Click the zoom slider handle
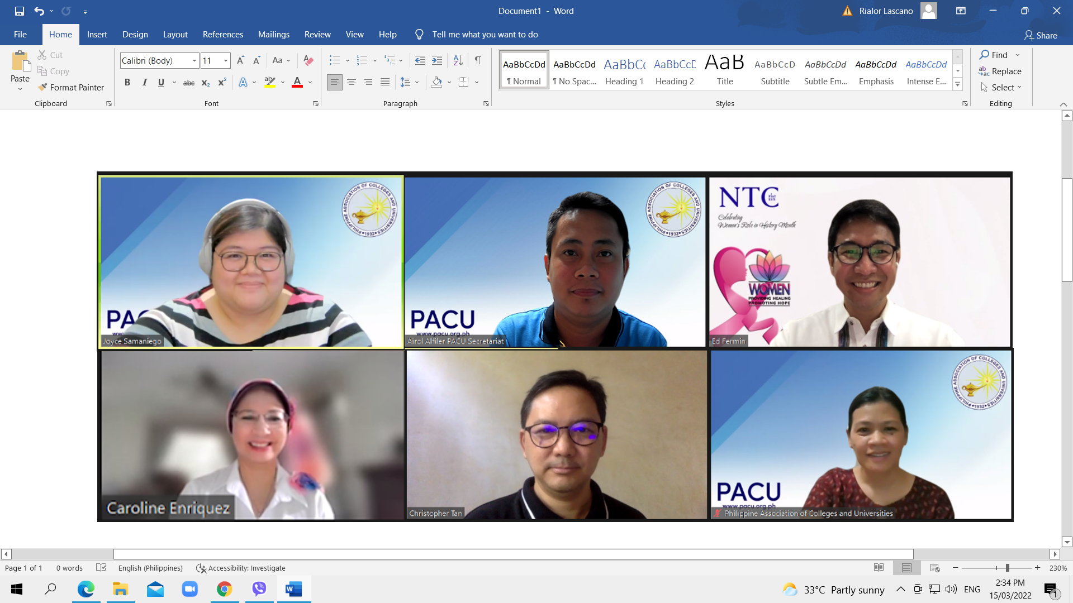 1007,568
